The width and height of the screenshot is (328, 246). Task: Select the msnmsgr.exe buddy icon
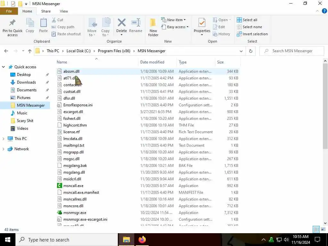coord(60,213)
